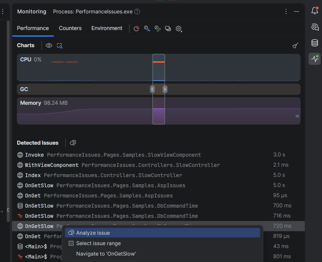Click the AI chat icon in right sidebar
This screenshot has width=322, height=262.
point(314,27)
